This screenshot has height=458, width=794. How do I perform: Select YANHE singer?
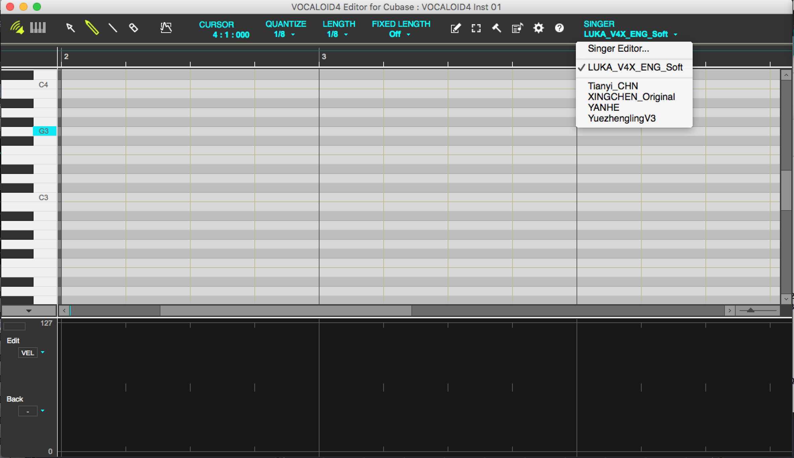634,107
